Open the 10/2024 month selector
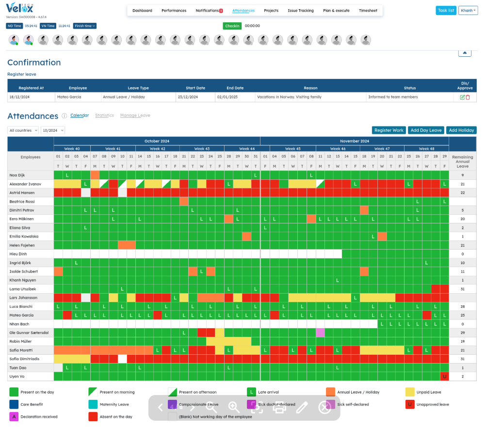The height and width of the screenshot is (427, 486). (x=52, y=130)
